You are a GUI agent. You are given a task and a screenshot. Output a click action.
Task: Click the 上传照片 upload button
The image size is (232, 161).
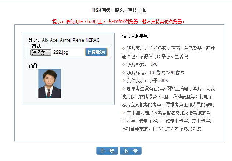(x=96, y=52)
